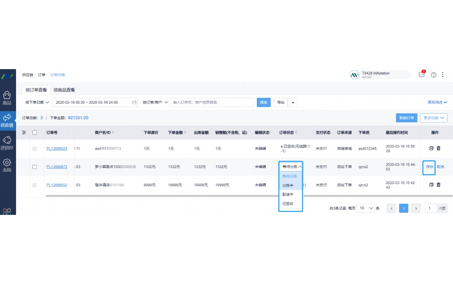
Task: Check the checkbox for order PL13886924
Action: [x=35, y=148]
